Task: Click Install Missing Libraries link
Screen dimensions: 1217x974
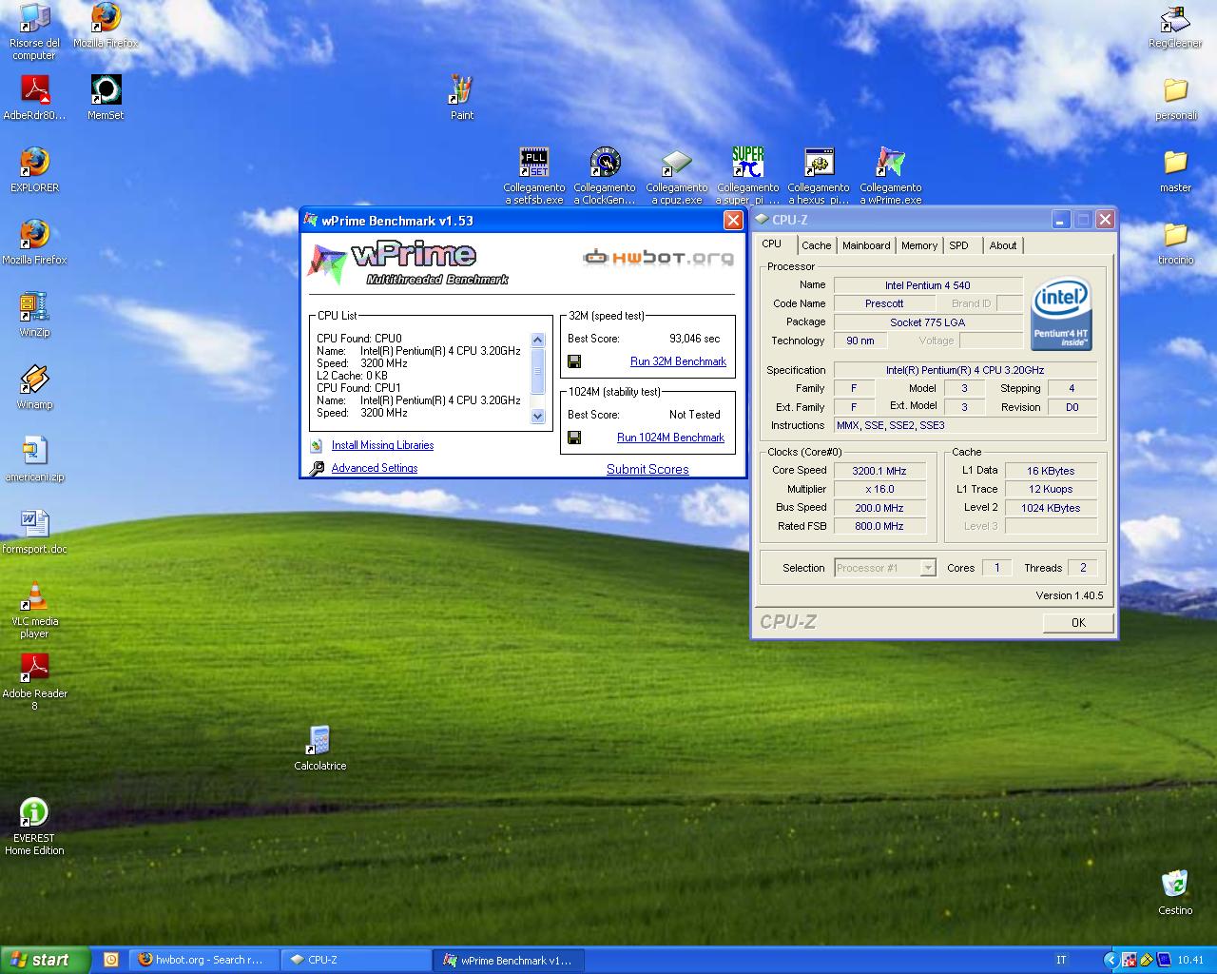Action: 382,445
